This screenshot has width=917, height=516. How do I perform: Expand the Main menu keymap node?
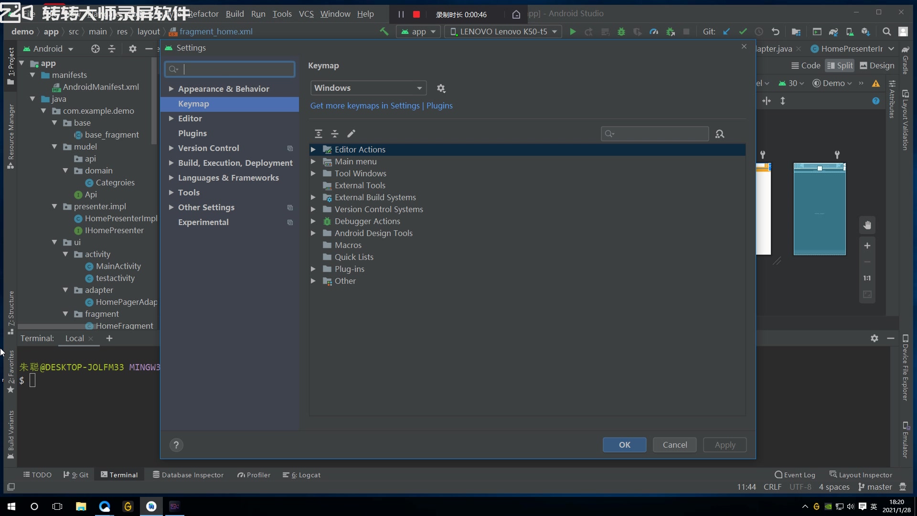(313, 161)
